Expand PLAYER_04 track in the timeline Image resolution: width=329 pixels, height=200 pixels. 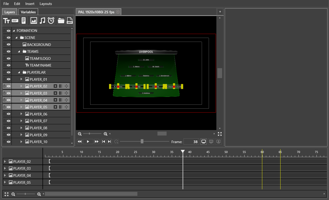pyautogui.click(x=5, y=175)
